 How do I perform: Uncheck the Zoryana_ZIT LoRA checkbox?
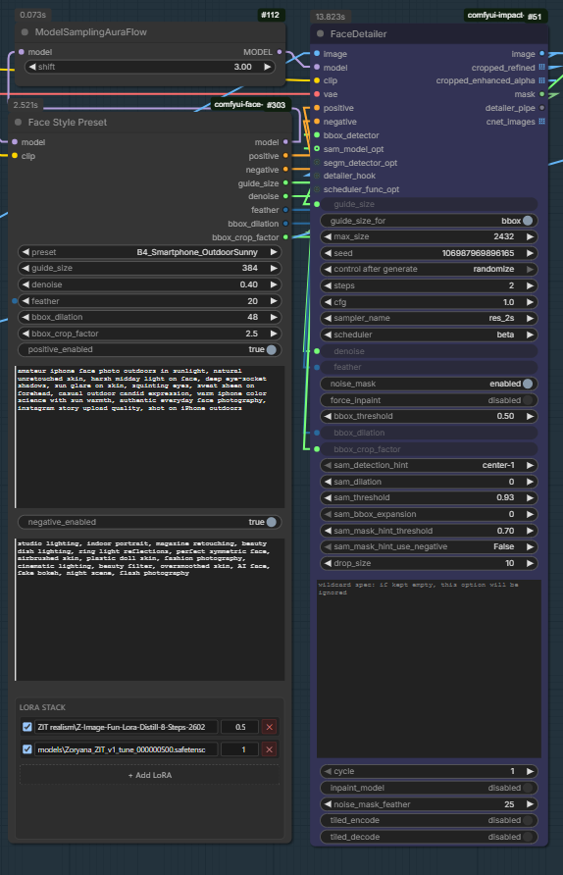point(26,749)
